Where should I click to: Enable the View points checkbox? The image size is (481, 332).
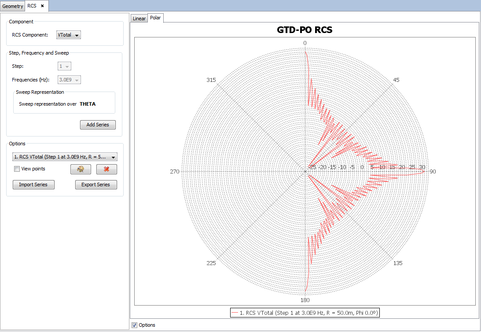point(17,169)
